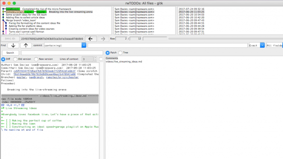Adjust the lines of context stepper
This screenshot has height=159, width=283.
pos(95,59)
